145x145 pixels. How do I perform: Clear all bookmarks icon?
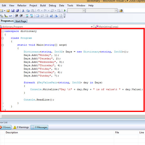pyautogui.click(x=61, y=16)
